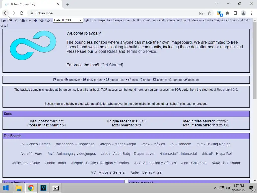The width and height of the screenshot is (257, 193).
Task: Open the interracial board in top nav
Action: point(173,20)
